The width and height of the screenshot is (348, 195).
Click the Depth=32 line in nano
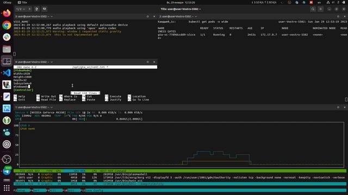click(x=20, y=80)
